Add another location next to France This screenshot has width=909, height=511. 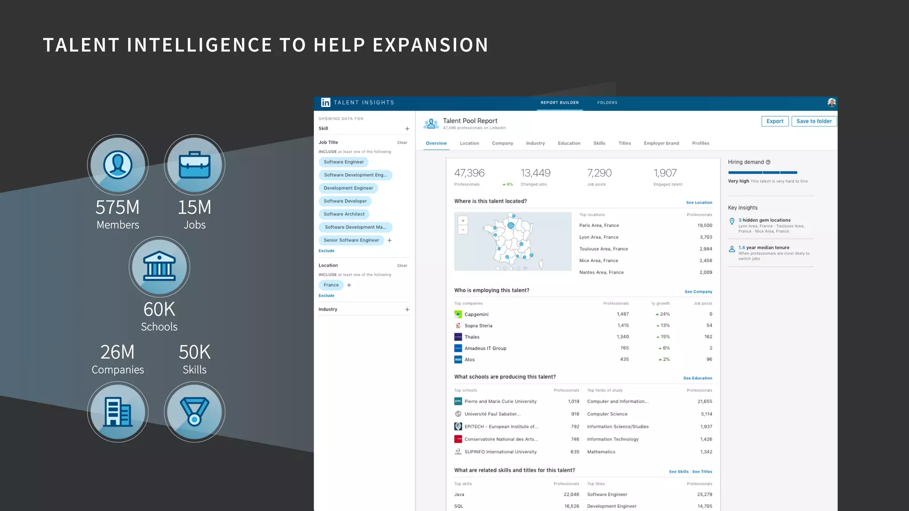click(349, 285)
